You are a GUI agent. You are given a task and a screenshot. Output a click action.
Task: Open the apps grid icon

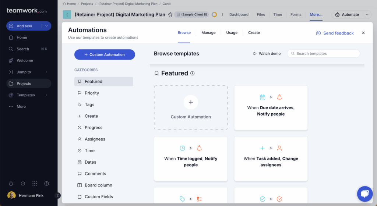pos(35,184)
